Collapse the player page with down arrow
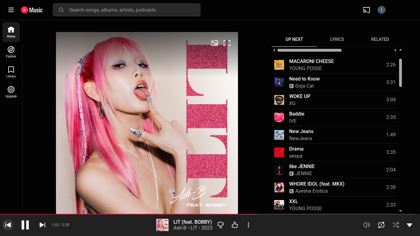This screenshot has height=236, width=420. (410, 225)
